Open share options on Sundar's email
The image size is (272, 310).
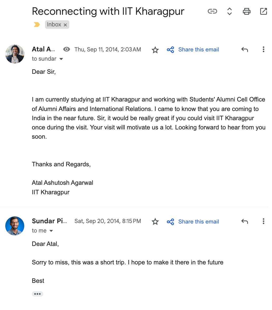(171, 222)
